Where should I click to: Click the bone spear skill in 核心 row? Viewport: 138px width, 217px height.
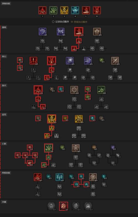click(115, 61)
